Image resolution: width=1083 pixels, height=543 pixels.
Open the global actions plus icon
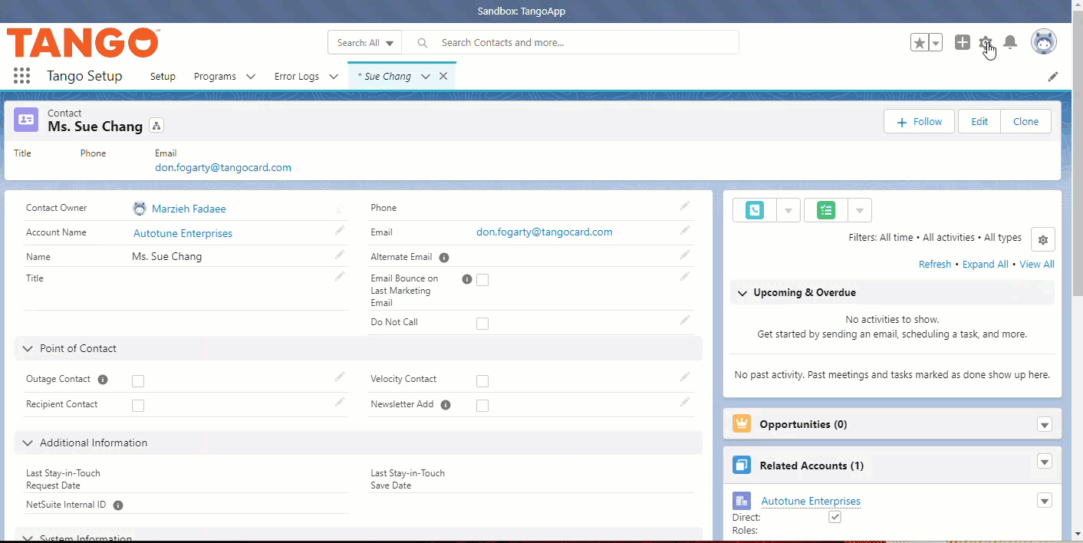(962, 43)
